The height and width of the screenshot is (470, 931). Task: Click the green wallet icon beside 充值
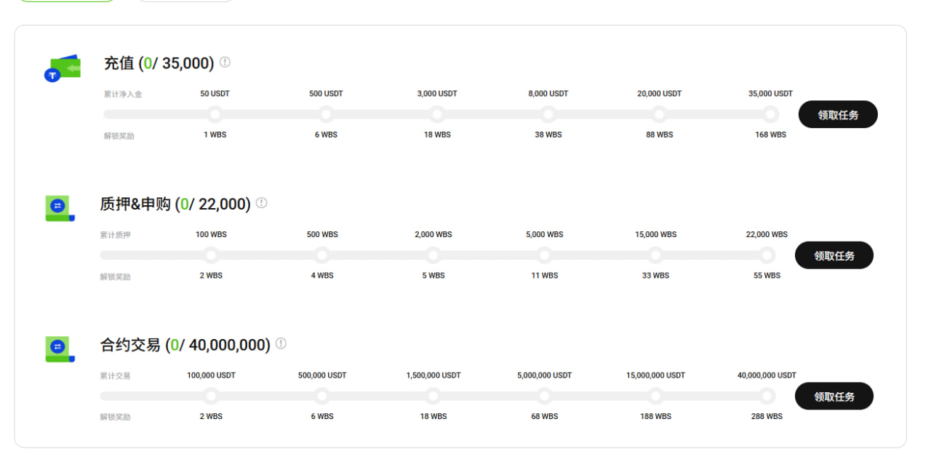click(62, 68)
